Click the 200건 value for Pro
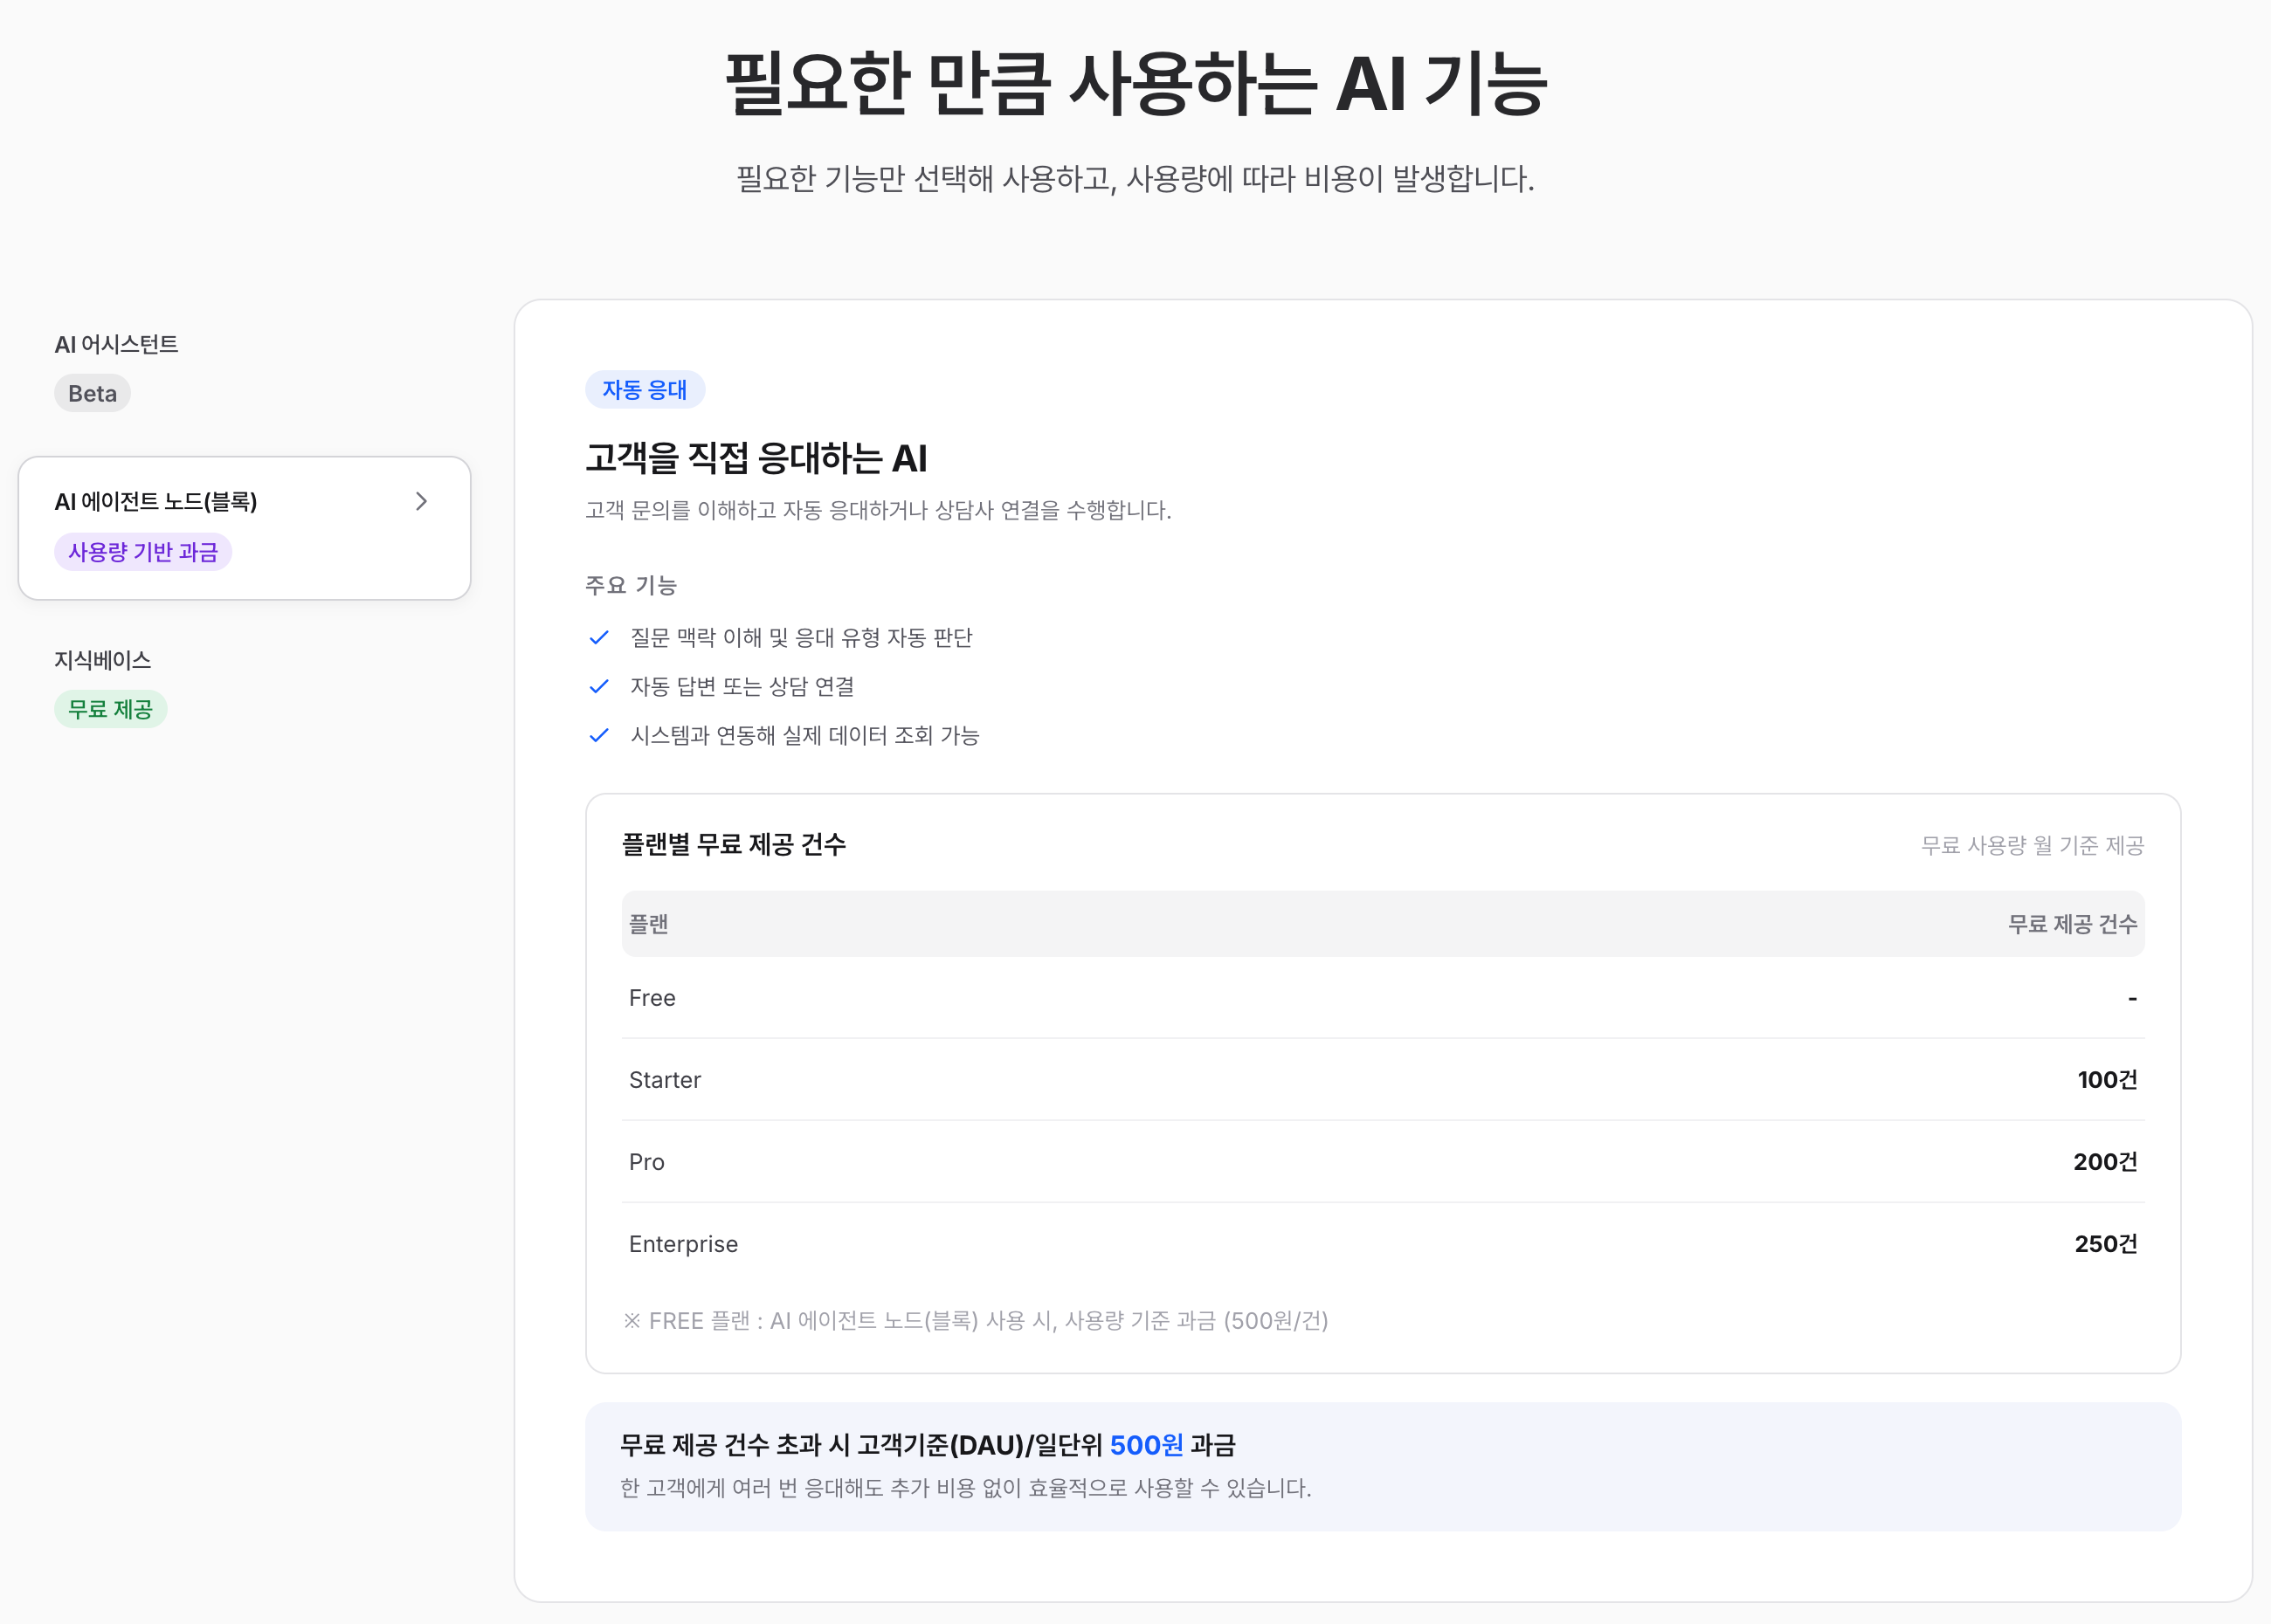This screenshot has width=2271, height=1624. coord(2105,1162)
